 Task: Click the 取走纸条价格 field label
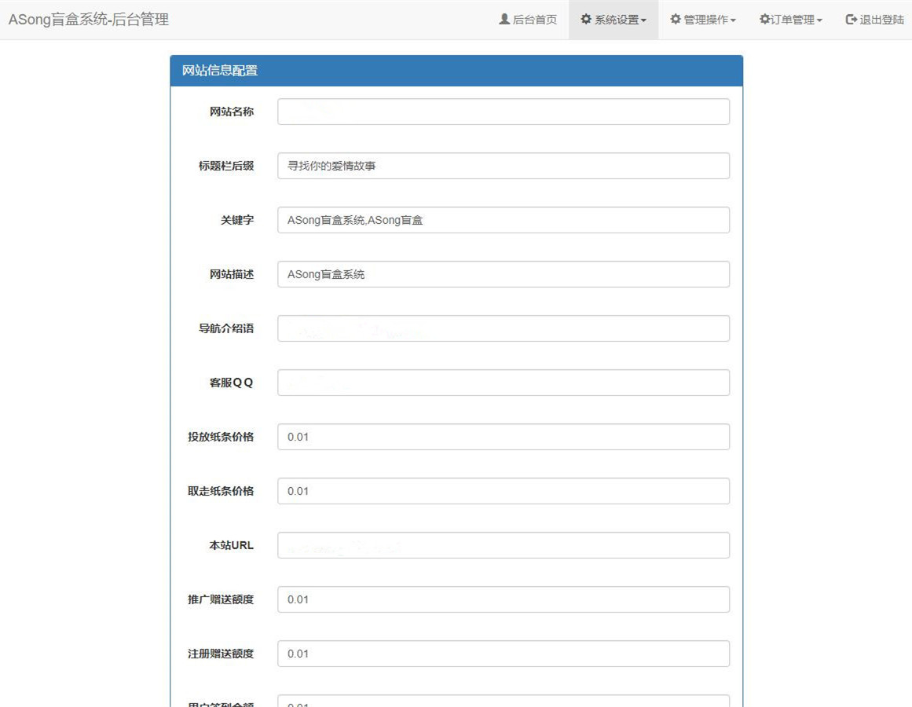221,491
